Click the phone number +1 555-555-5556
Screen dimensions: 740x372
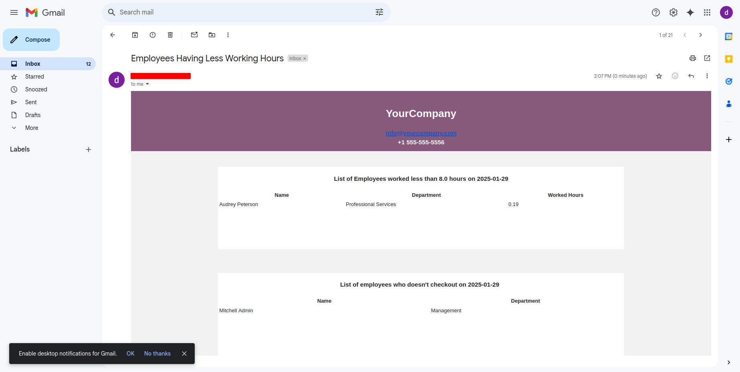421,142
